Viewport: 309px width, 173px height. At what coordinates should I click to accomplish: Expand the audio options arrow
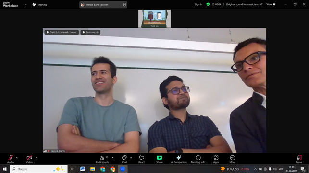(x=17, y=158)
